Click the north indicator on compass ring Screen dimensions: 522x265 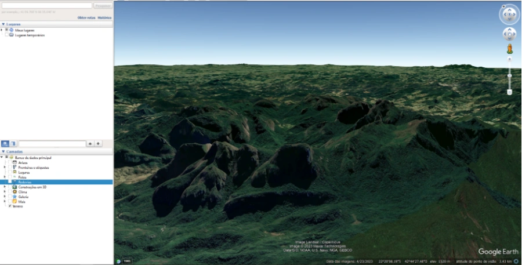(503, 6)
